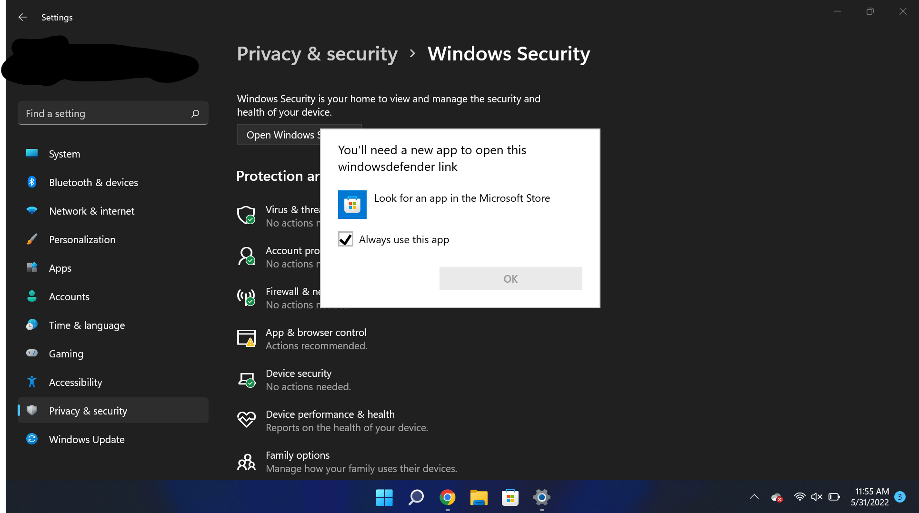The width and height of the screenshot is (919, 513).
Task: Click the Microsoft Store icon in dialog
Action: coord(352,205)
